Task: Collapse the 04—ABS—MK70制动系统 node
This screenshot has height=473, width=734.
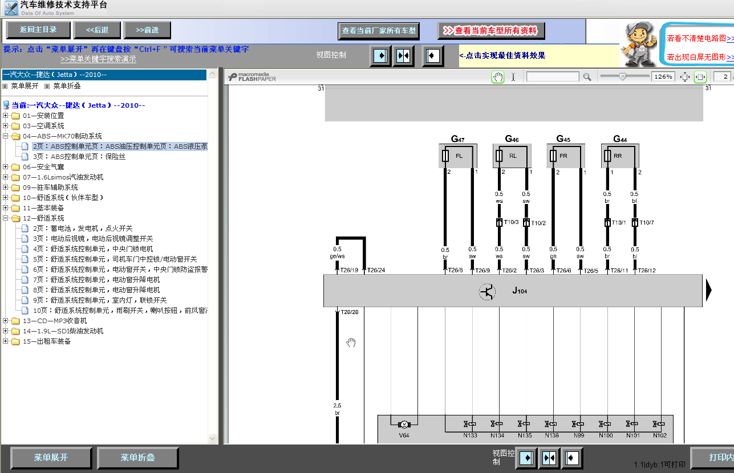Action: 6,136
